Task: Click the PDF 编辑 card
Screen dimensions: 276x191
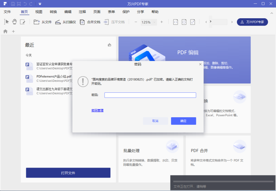Action: coord(185,60)
